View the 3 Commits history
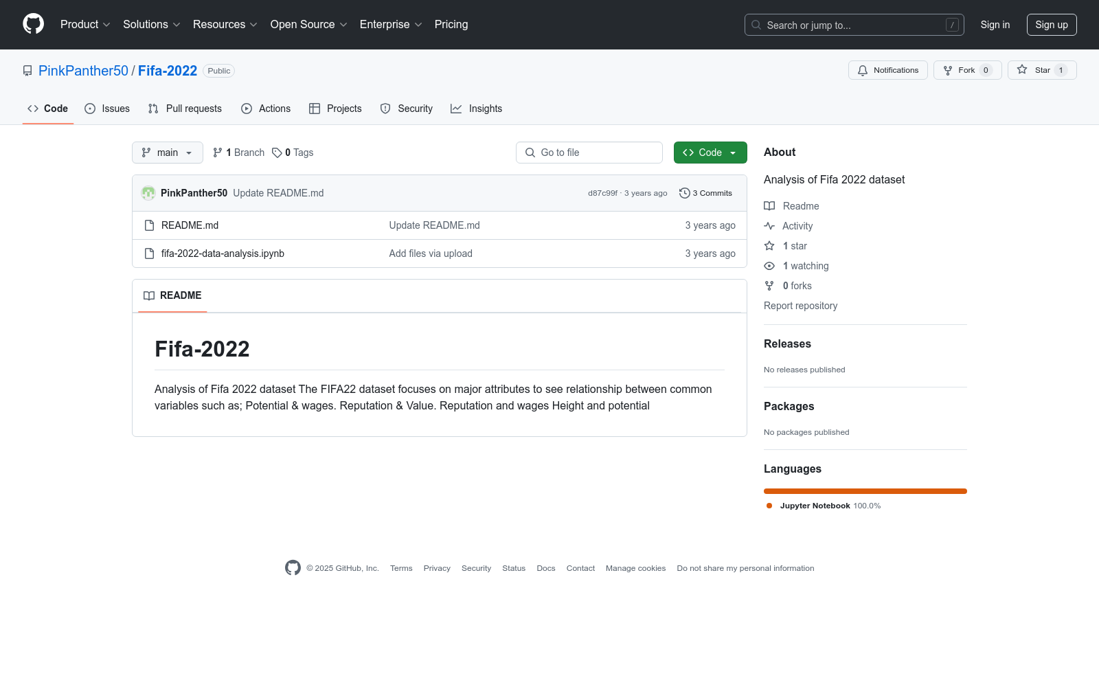This screenshot has width=1099, height=687. click(706, 193)
